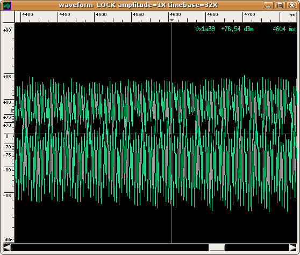Click the amplitude marker arrow near +80
300x255 pixels.
coord(12,110)
